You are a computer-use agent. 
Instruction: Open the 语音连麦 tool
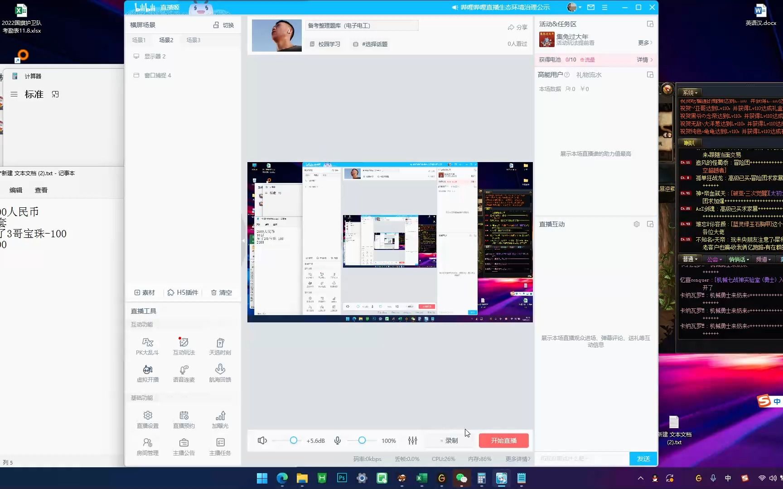coord(184,374)
